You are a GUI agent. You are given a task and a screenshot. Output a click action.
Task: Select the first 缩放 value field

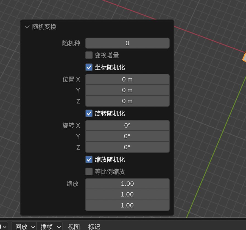pos(127,184)
